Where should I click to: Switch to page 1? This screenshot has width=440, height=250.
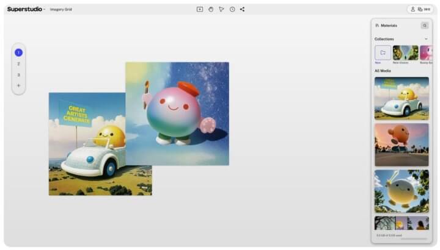[x=18, y=52]
